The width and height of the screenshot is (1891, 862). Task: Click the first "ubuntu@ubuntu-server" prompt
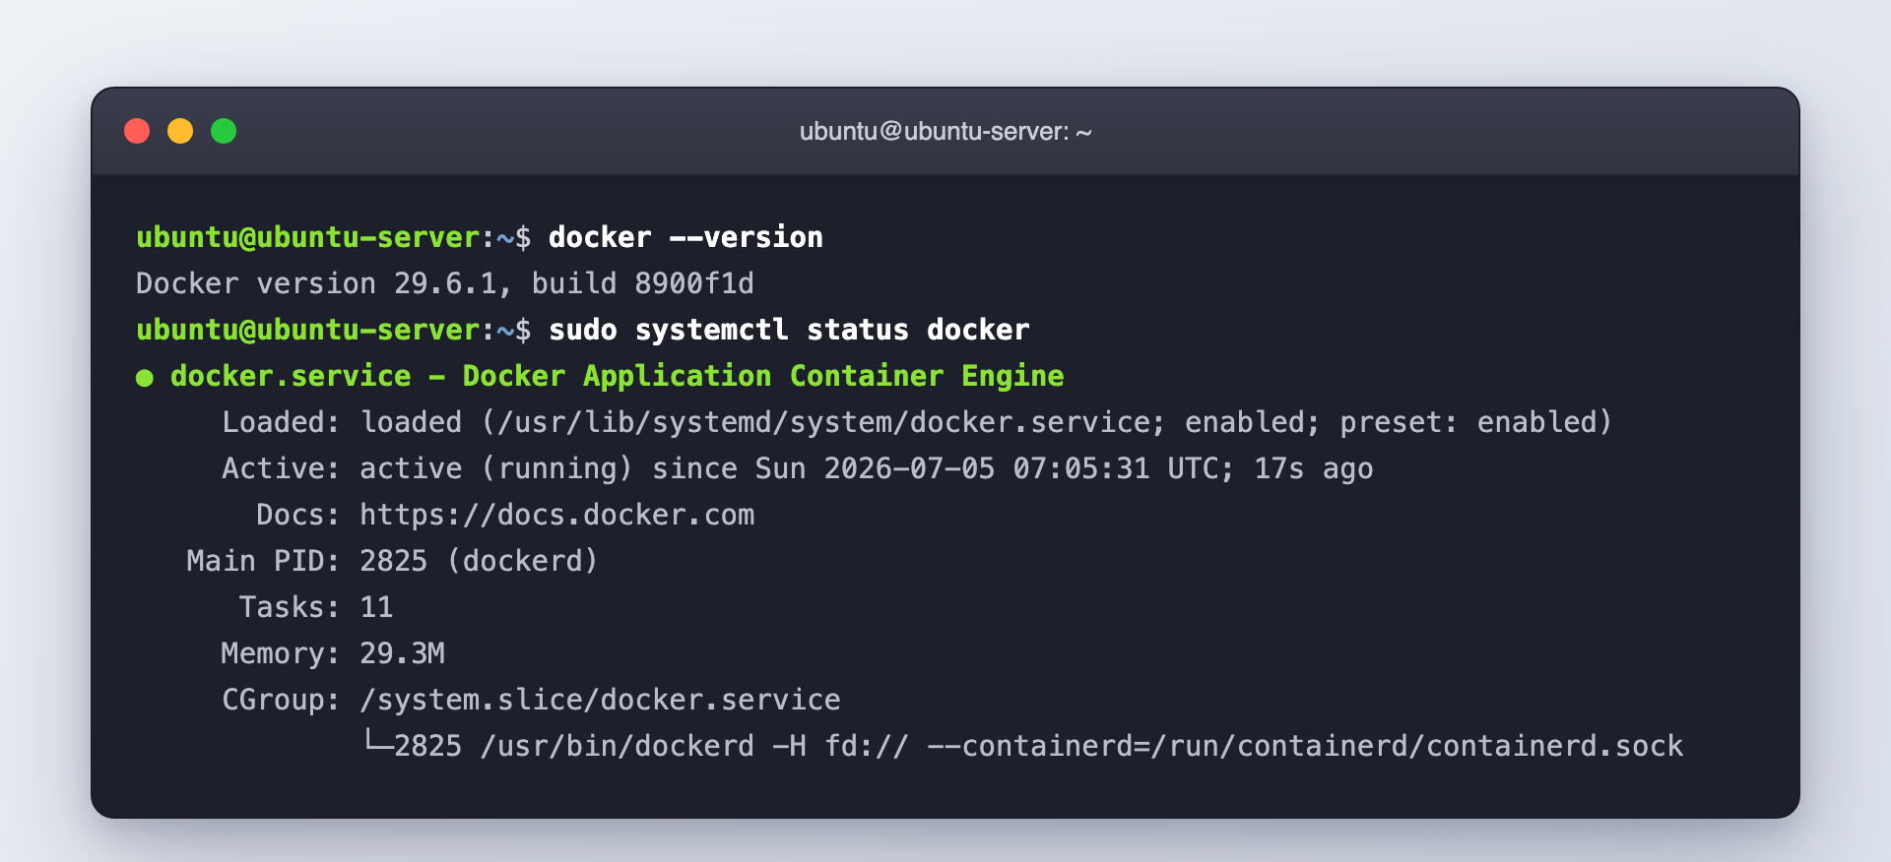tap(308, 237)
